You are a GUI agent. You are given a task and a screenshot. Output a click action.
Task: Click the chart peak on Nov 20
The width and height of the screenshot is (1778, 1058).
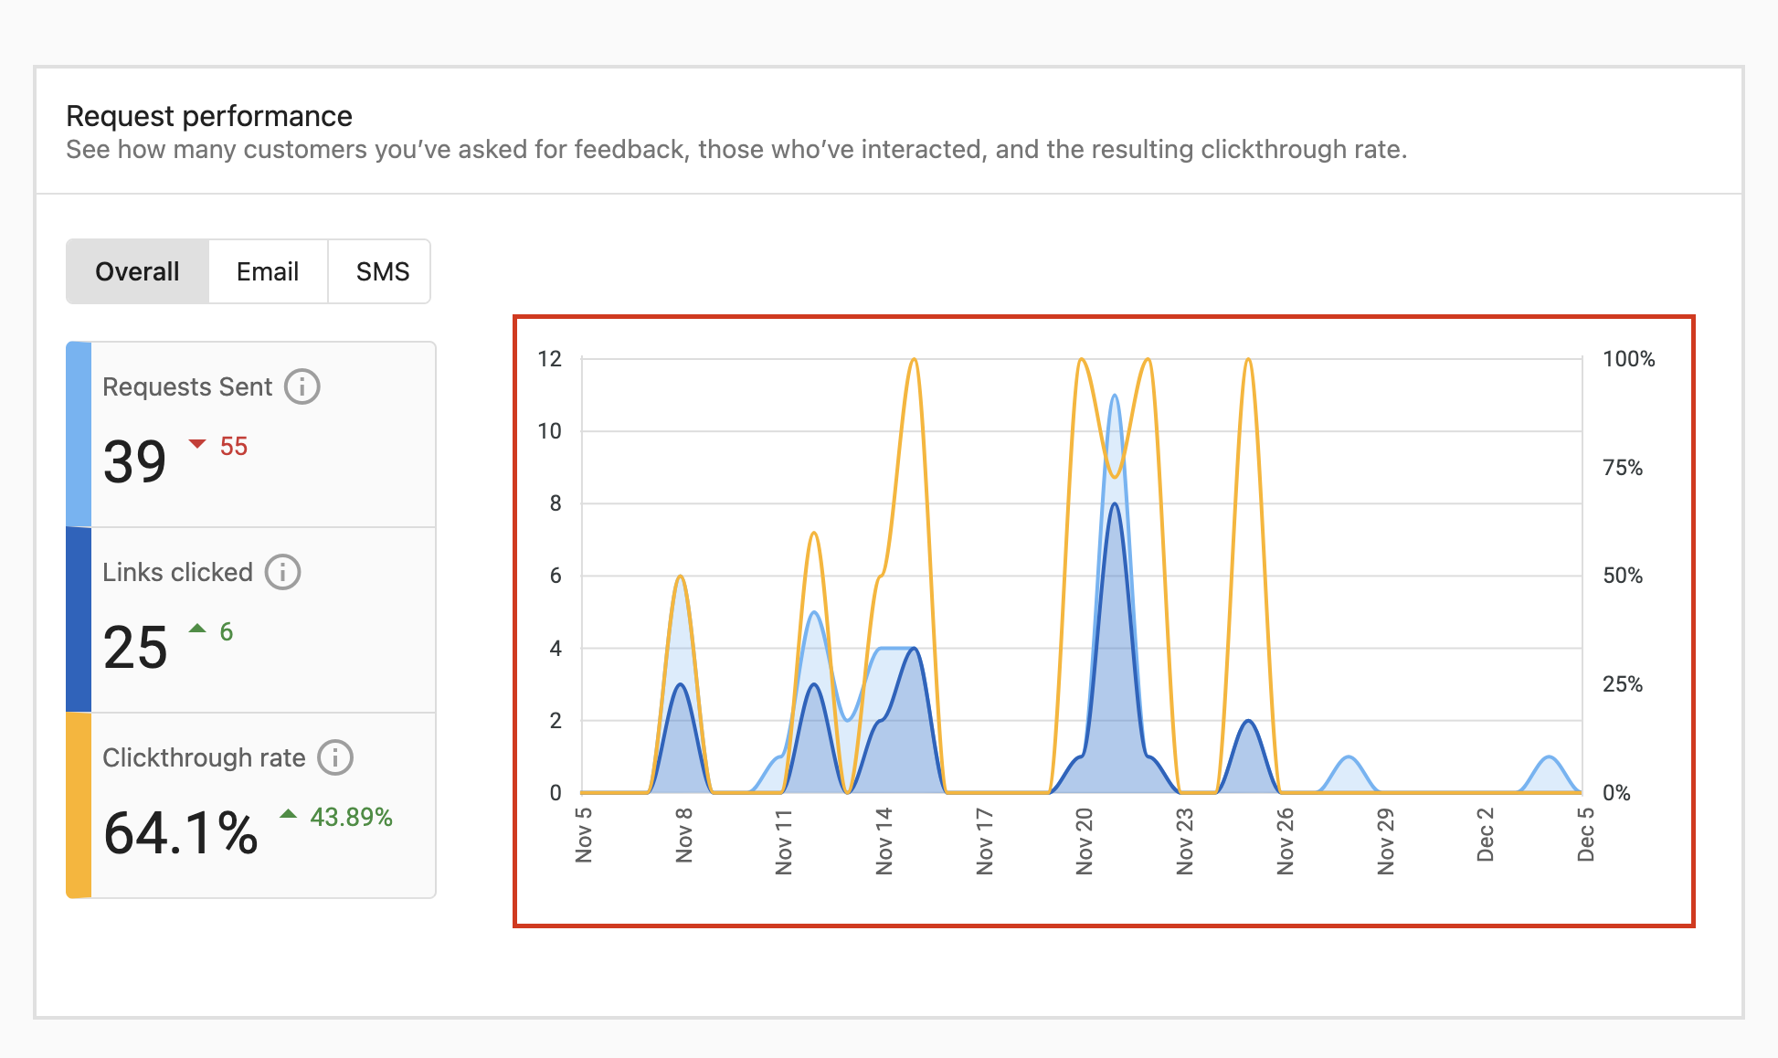(x=1083, y=365)
